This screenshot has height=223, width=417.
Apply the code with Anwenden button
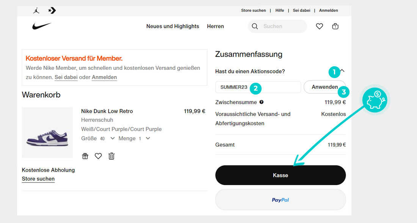[x=325, y=87]
